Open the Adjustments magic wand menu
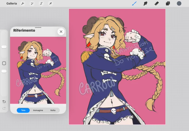This screenshot has height=131, width=189. (32, 4)
